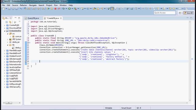The height and width of the screenshot is (110, 196).
Task: Click the Save toolbar icon
Action: [x=9, y=9]
